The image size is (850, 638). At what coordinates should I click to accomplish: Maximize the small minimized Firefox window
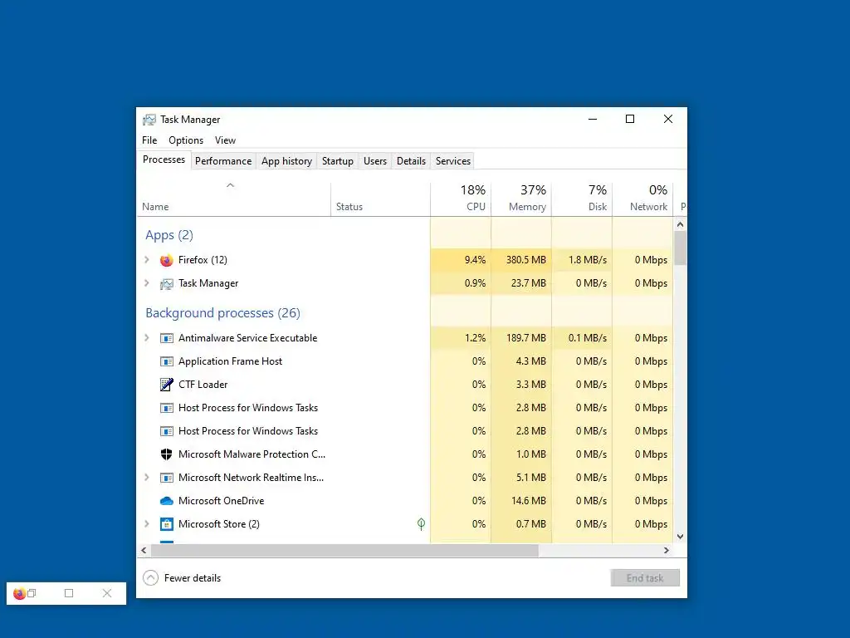(x=69, y=593)
